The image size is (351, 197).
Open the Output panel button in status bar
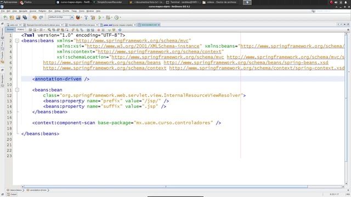click(x=12, y=194)
